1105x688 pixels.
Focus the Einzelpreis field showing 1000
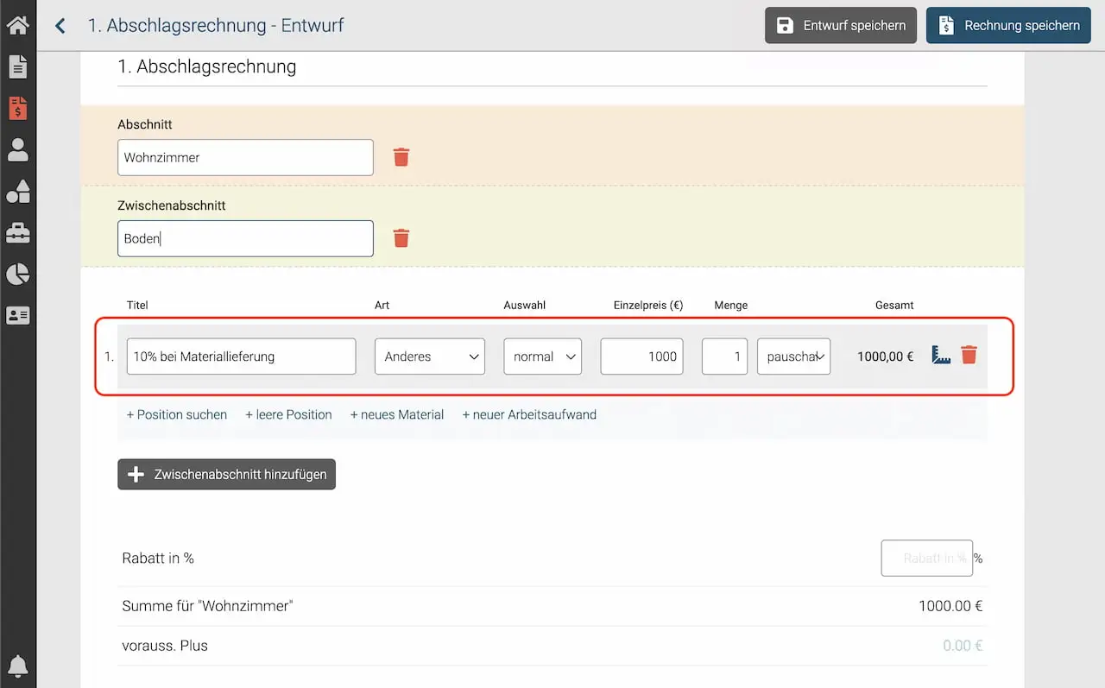642,357
